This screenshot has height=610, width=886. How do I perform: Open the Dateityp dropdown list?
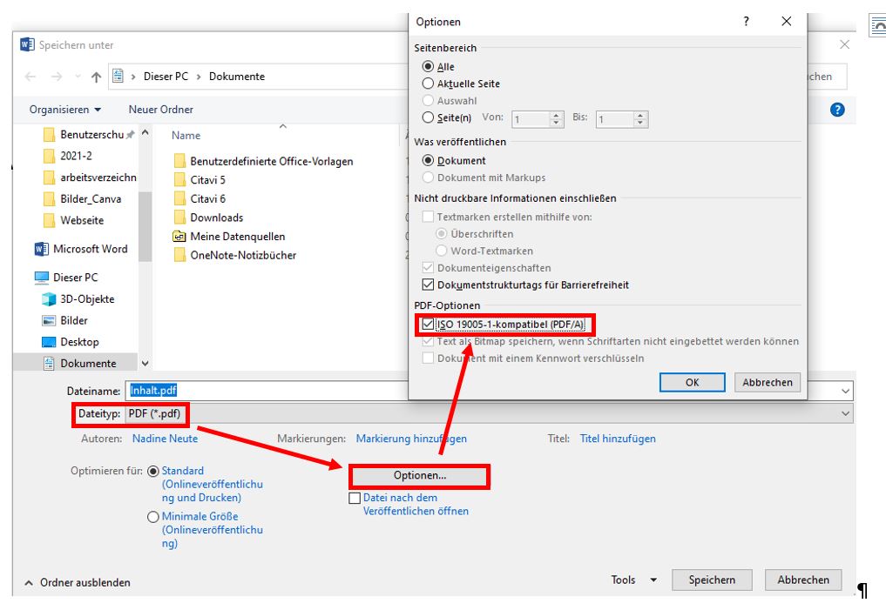[488, 413]
